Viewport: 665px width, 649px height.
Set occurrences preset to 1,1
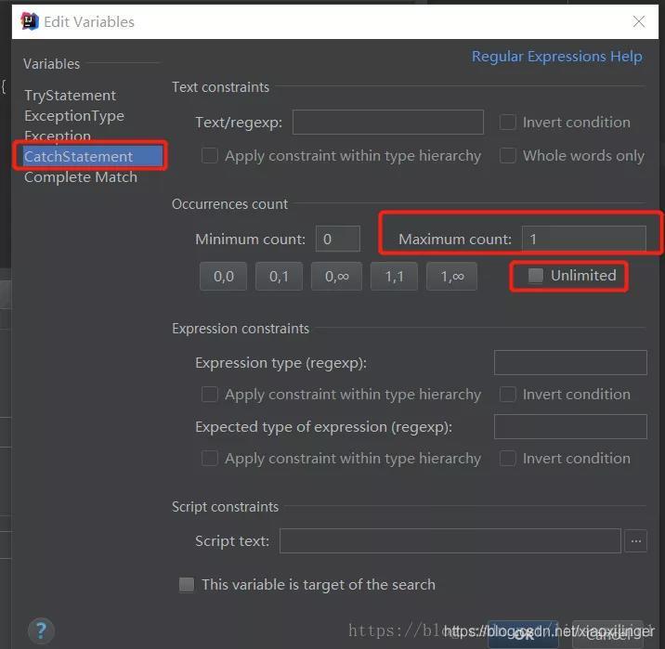tap(394, 277)
